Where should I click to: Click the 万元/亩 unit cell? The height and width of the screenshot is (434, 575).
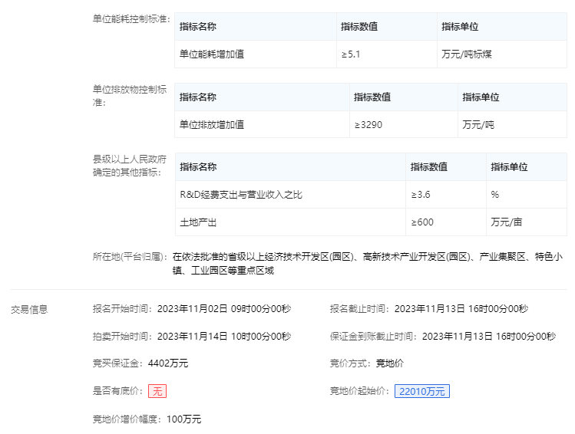click(507, 222)
